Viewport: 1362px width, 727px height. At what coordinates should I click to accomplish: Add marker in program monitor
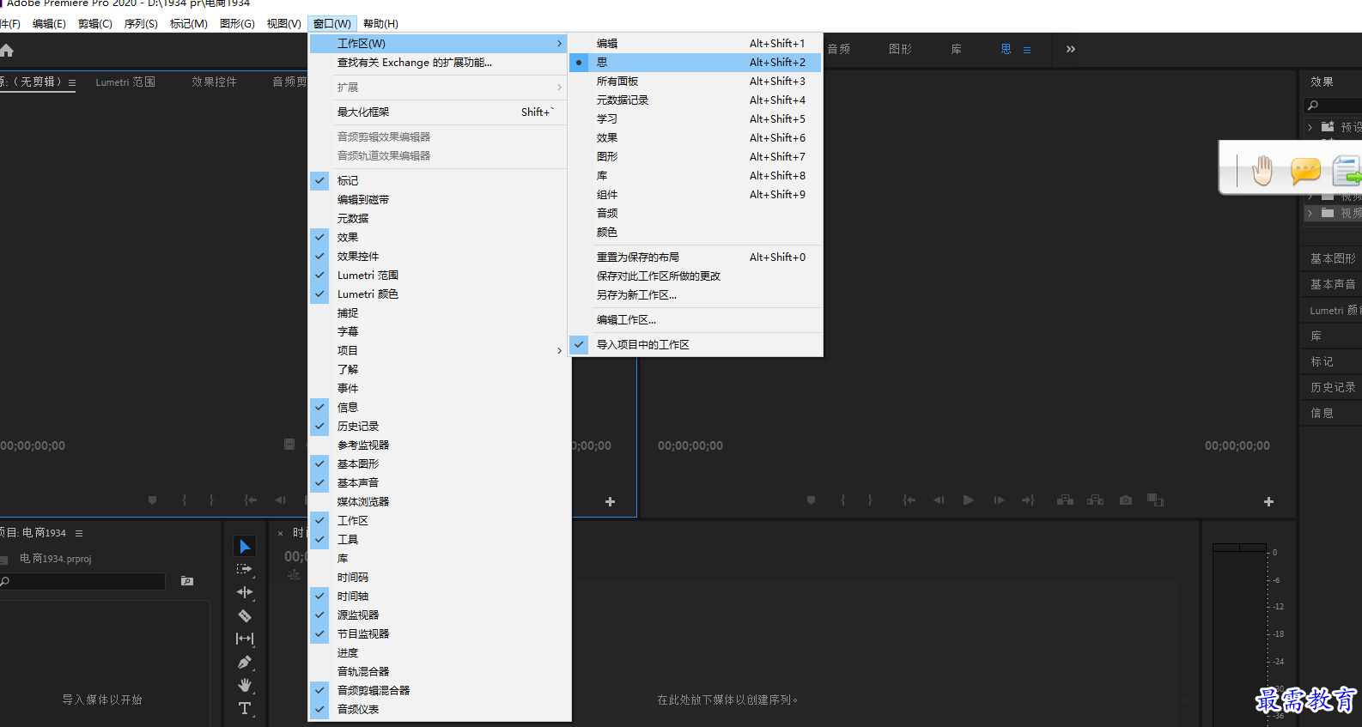click(811, 500)
